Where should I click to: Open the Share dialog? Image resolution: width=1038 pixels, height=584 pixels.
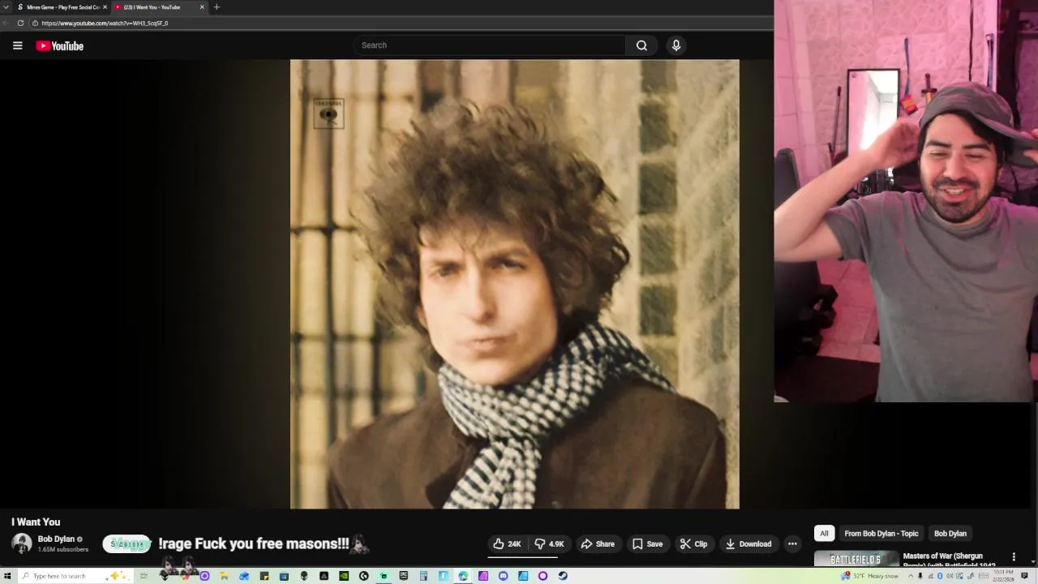(598, 544)
